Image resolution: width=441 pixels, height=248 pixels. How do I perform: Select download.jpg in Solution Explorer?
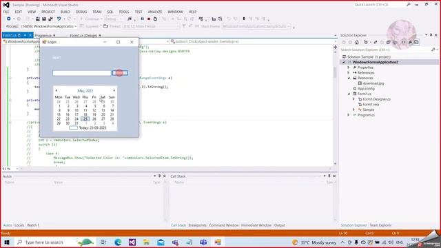tap(373, 83)
